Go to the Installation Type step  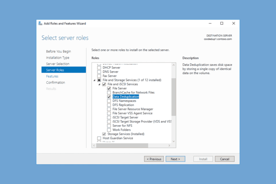tap(57, 57)
